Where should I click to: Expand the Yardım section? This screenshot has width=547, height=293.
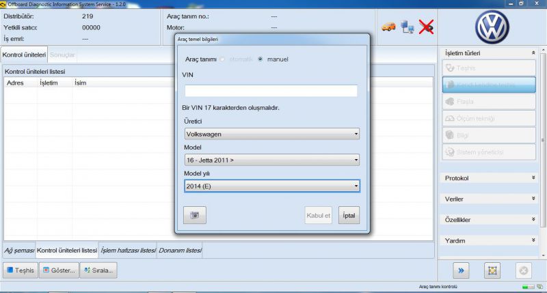(x=533, y=240)
